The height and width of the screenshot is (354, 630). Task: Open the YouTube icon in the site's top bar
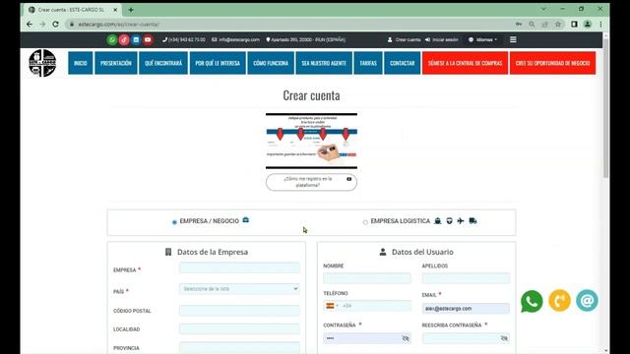point(148,39)
